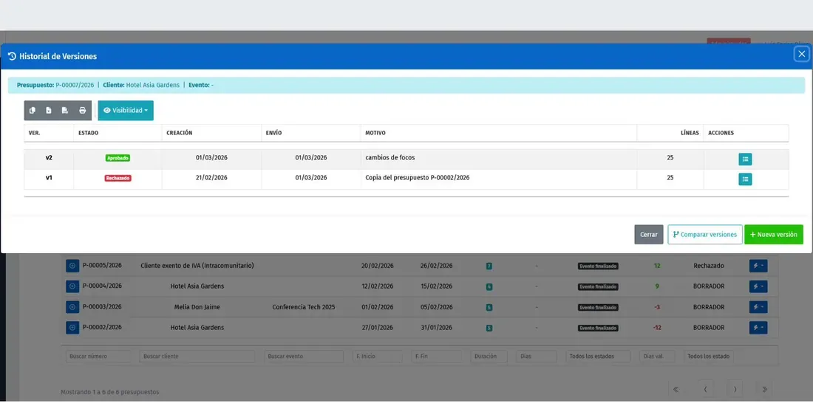This screenshot has width=813, height=406.
Task: Go to previous page in background pagination
Action: [706, 389]
